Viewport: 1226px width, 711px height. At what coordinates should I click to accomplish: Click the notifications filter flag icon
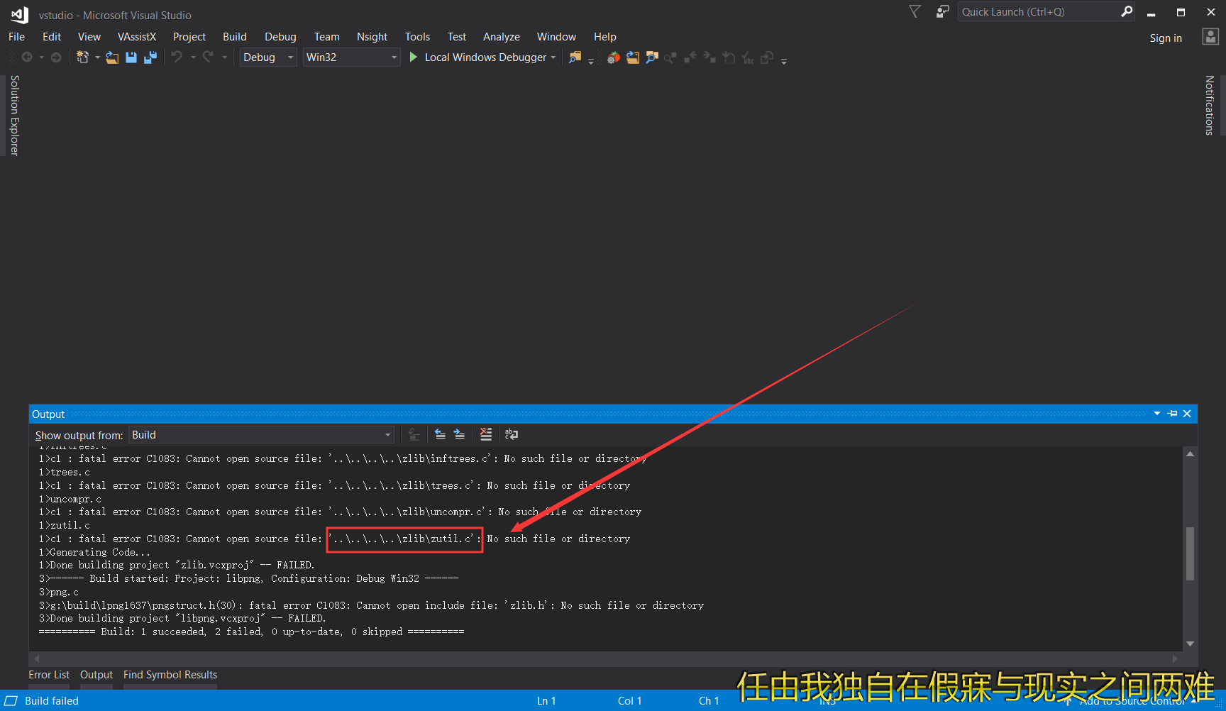(915, 11)
